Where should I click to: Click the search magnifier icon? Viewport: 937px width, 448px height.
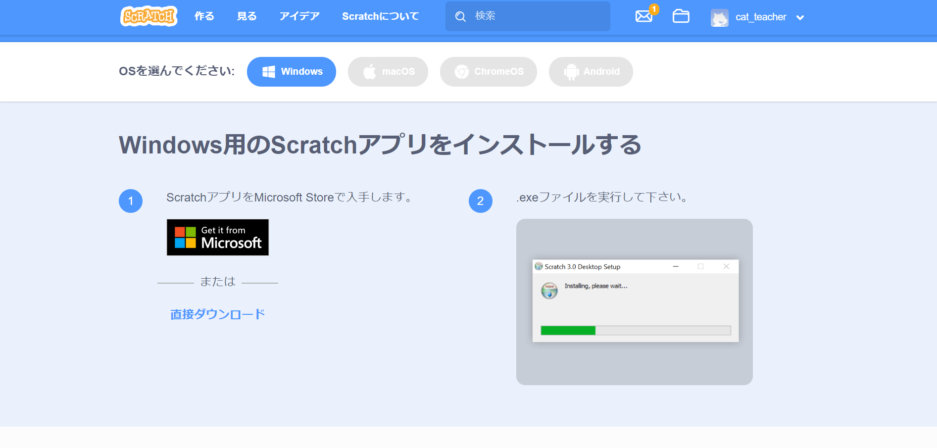click(x=460, y=16)
